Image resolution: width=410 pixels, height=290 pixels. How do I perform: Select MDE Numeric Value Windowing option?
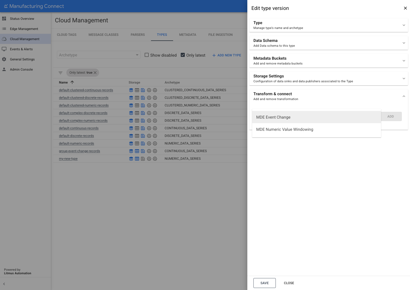click(285, 130)
